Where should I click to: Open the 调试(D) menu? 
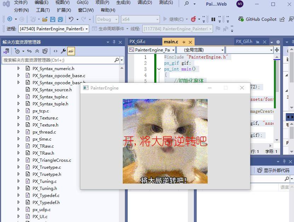145,2
